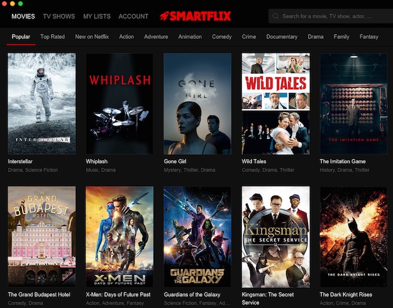Click 'Action, Adventure, Fantasy' genre text
393x308 pixels.
(115, 303)
